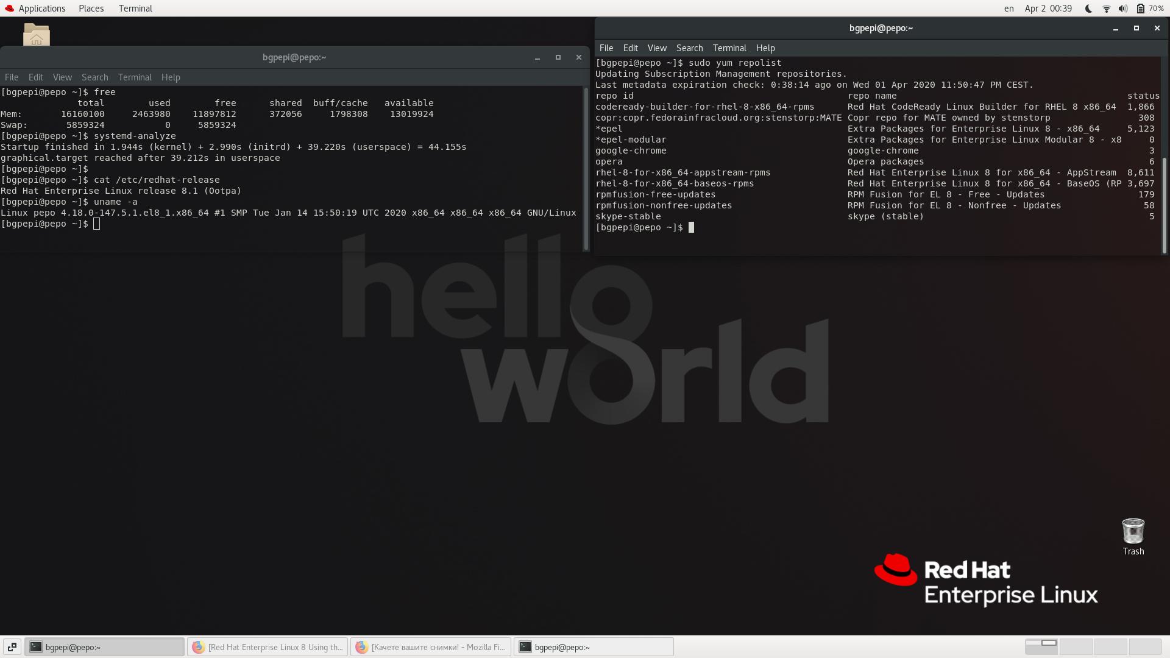Click 'uname -a' command text
The width and height of the screenshot is (1170, 658).
tap(116, 202)
